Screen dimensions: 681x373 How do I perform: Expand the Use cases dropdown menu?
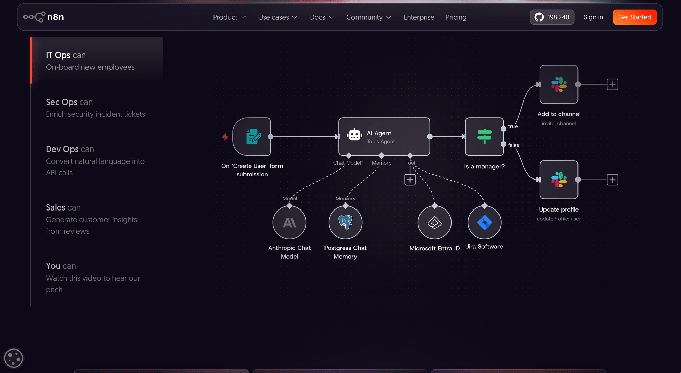click(278, 17)
